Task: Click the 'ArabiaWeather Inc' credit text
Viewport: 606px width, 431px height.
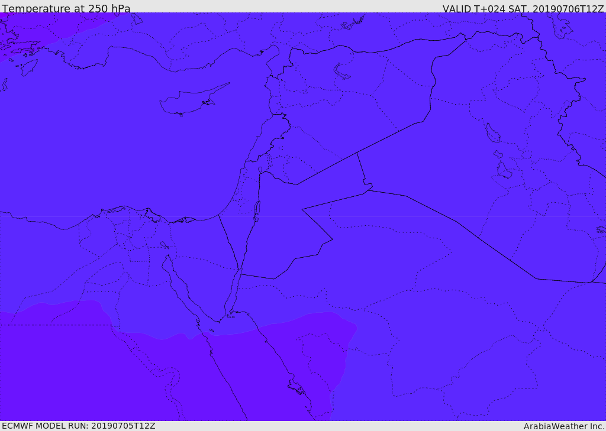Action: (564, 426)
